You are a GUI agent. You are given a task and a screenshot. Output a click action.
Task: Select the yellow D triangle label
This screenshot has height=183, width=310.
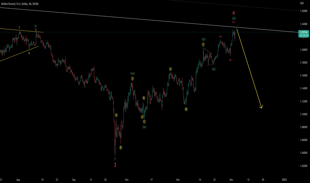pos(29,54)
